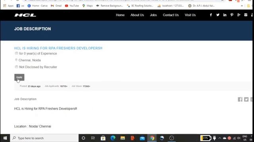Share job on Facebook icon
The width and height of the screenshot is (254, 142).
240,99
